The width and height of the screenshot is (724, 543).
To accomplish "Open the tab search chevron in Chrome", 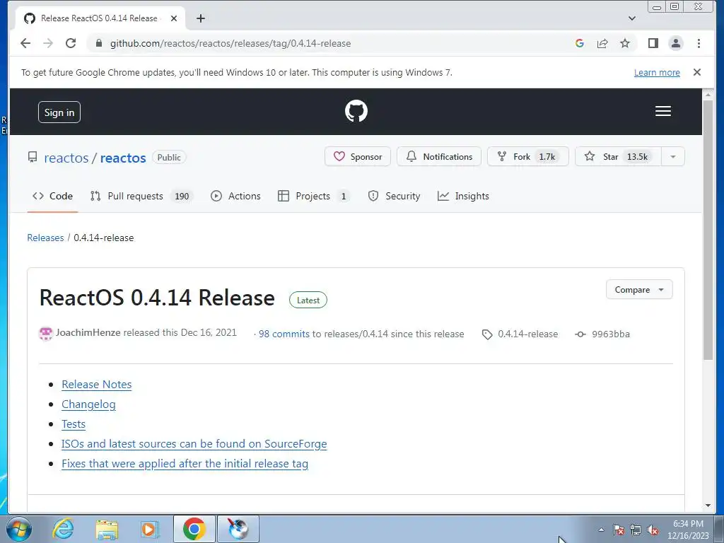I will point(632,18).
